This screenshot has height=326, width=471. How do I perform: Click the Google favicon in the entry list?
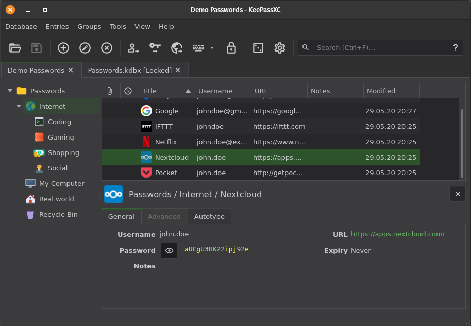146,110
